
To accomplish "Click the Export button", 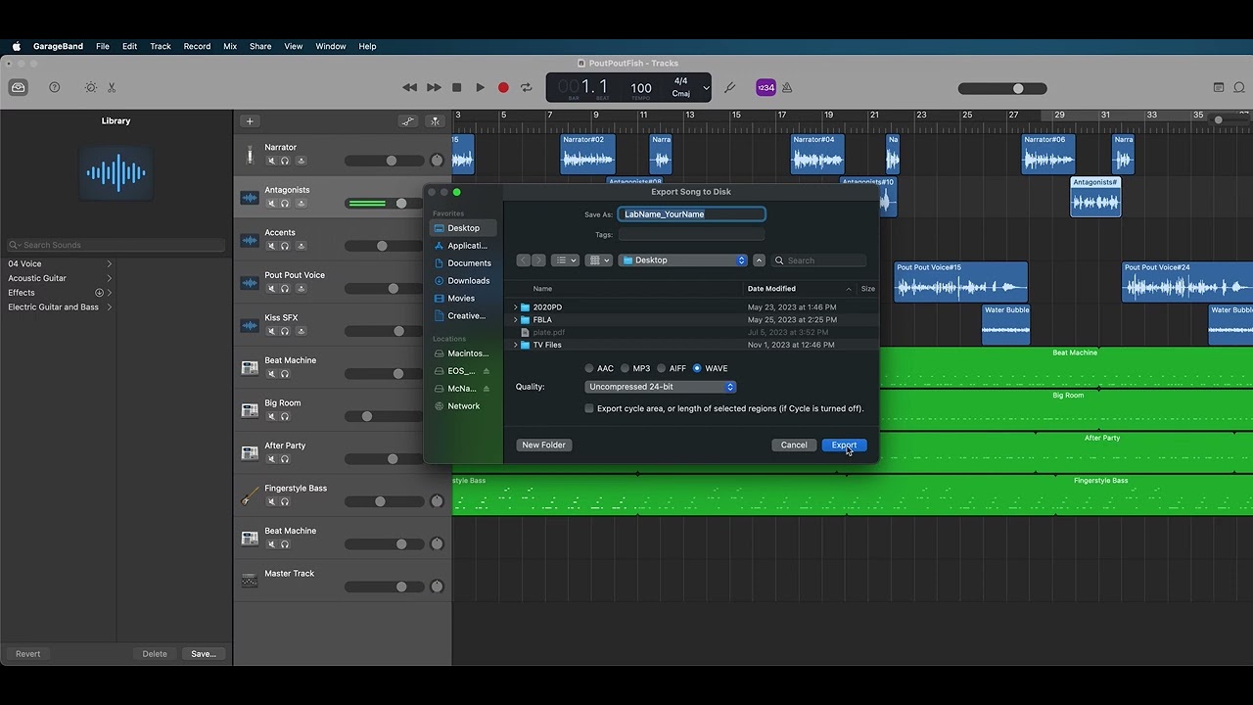I will 844,446.
